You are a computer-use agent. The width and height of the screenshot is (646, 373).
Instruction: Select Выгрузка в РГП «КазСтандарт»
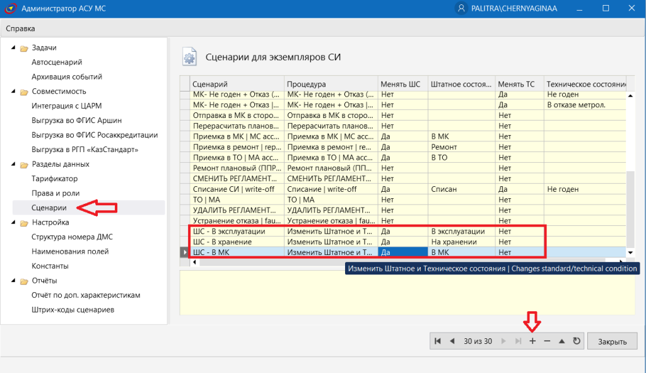(x=85, y=150)
